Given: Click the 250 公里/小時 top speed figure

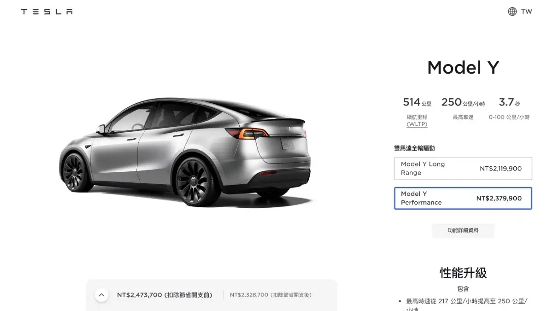Looking at the screenshot, I should [463, 102].
